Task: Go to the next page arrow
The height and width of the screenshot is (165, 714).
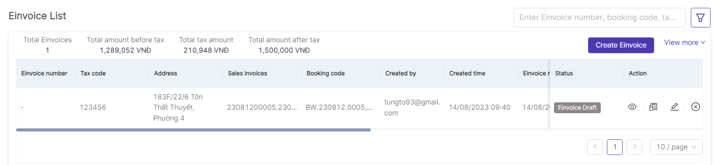Action: pos(634,147)
